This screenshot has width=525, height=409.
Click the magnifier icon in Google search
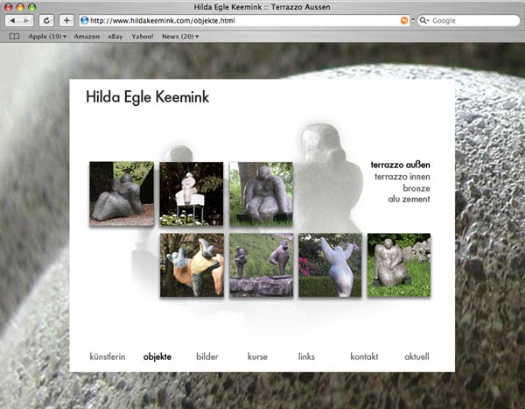(x=424, y=20)
